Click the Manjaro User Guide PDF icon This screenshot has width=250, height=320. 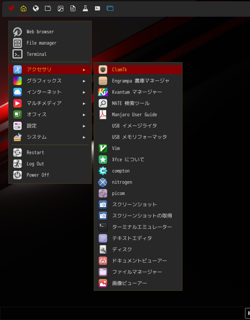tap(103, 115)
